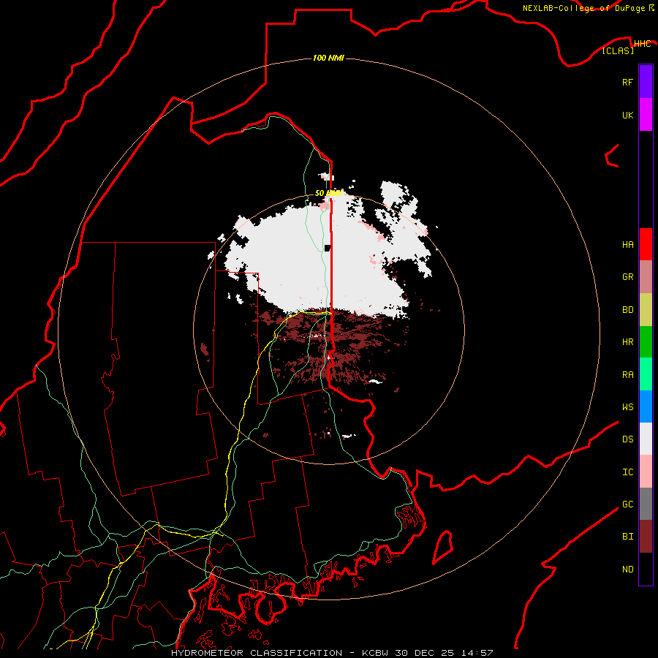Image resolution: width=658 pixels, height=658 pixels.
Task: Click the DS legend label
Action: pyautogui.click(x=627, y=439)
